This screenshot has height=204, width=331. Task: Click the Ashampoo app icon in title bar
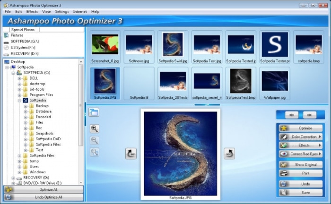6,5
